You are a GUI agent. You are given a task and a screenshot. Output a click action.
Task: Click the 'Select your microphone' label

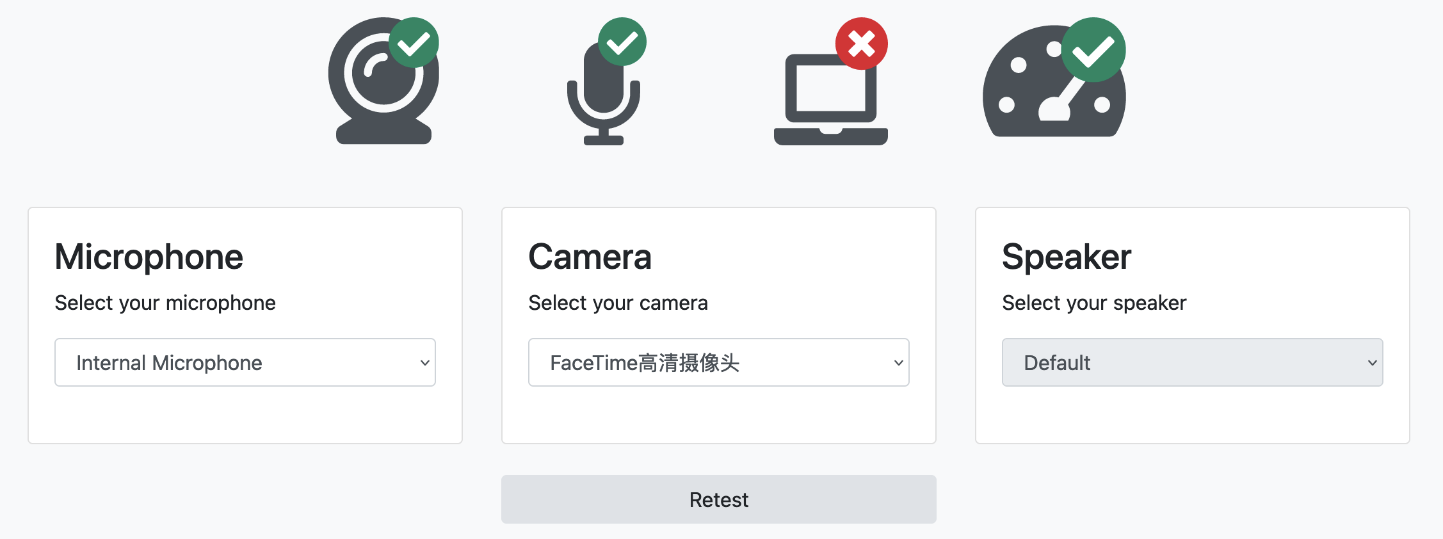(165, 303)
